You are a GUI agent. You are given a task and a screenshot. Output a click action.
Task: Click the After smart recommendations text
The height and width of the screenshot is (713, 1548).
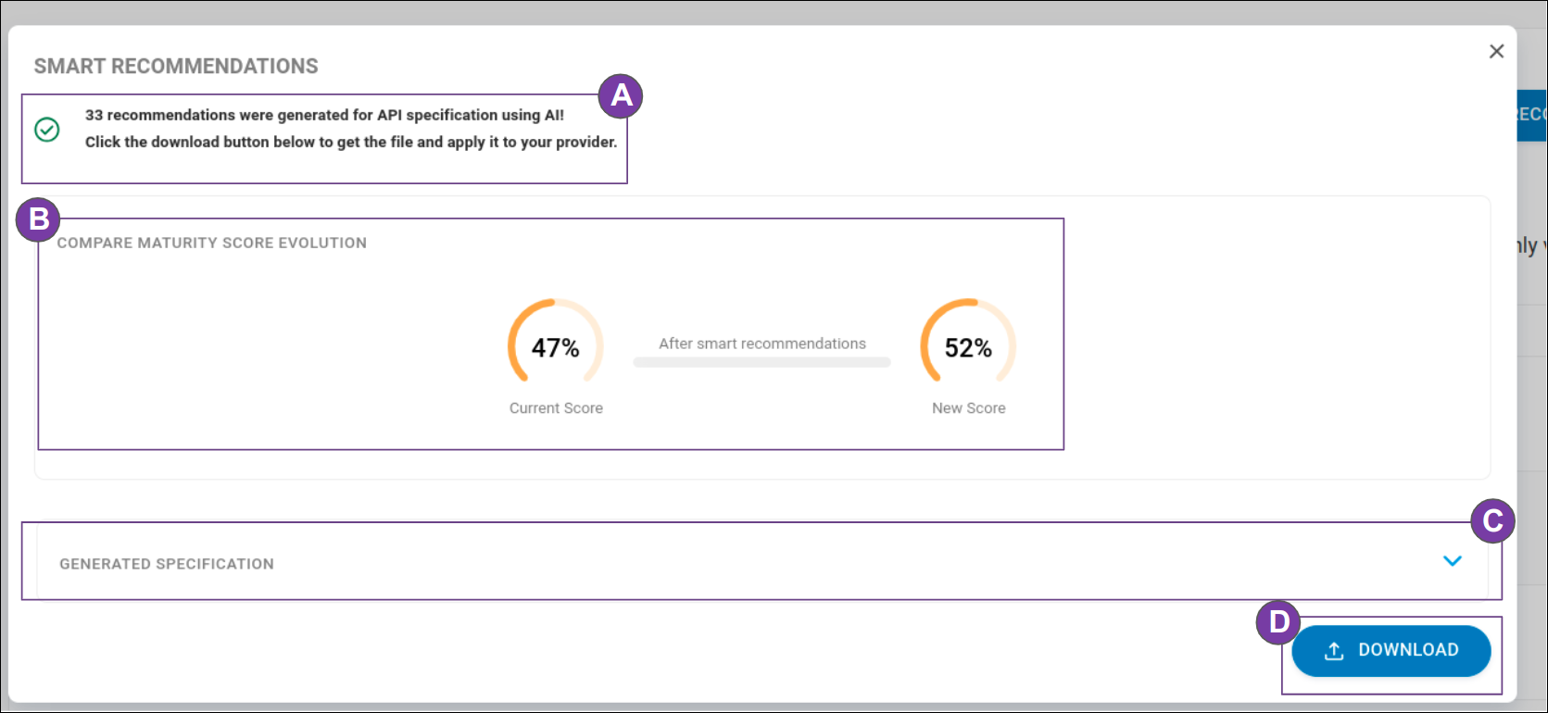pos(761,344)
